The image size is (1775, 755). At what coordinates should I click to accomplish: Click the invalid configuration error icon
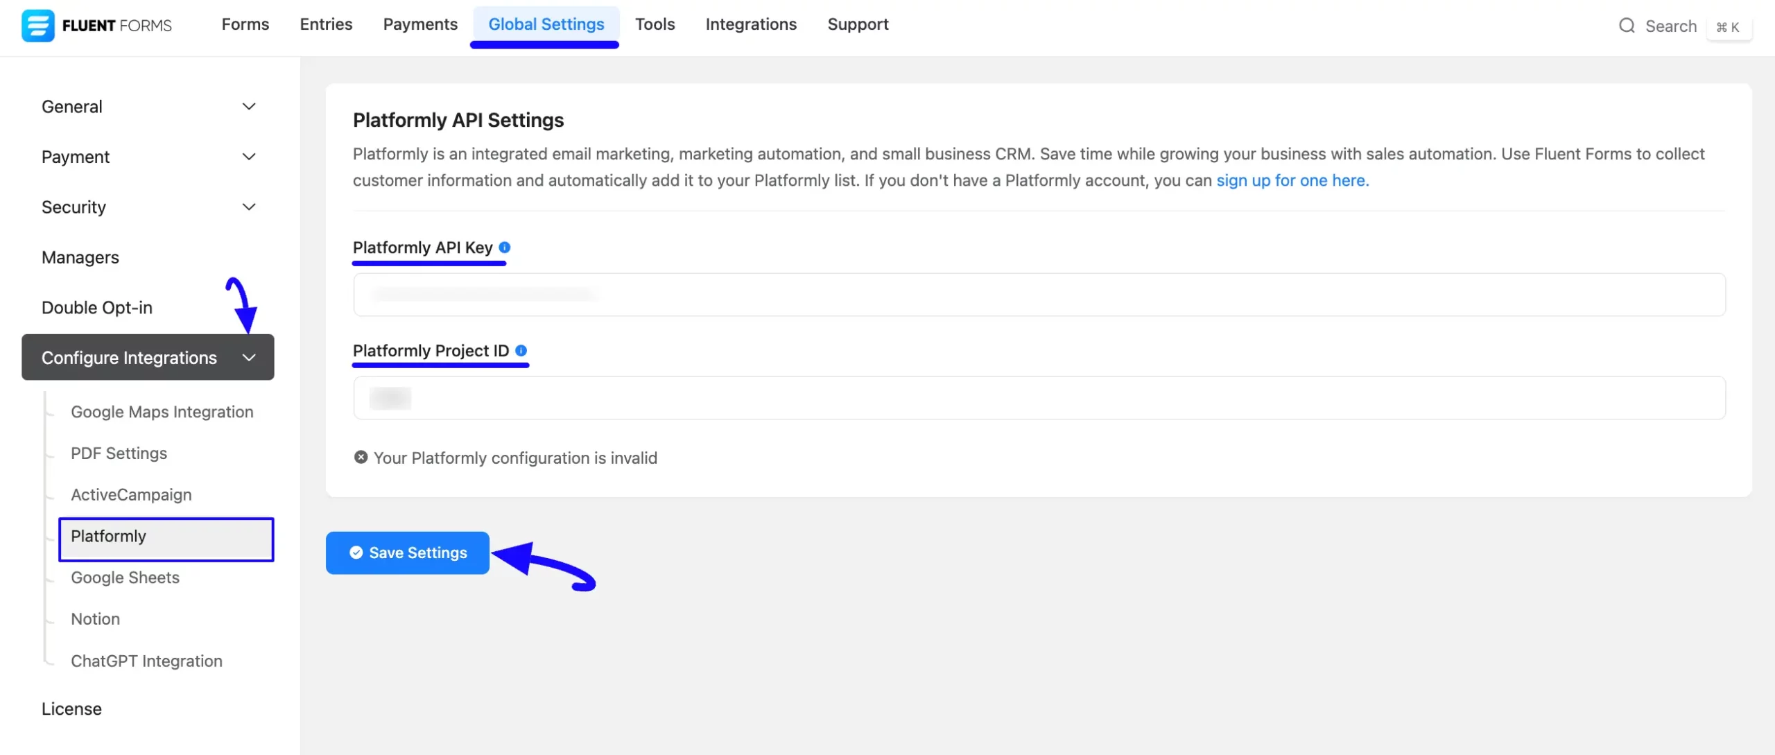[361, 458]
